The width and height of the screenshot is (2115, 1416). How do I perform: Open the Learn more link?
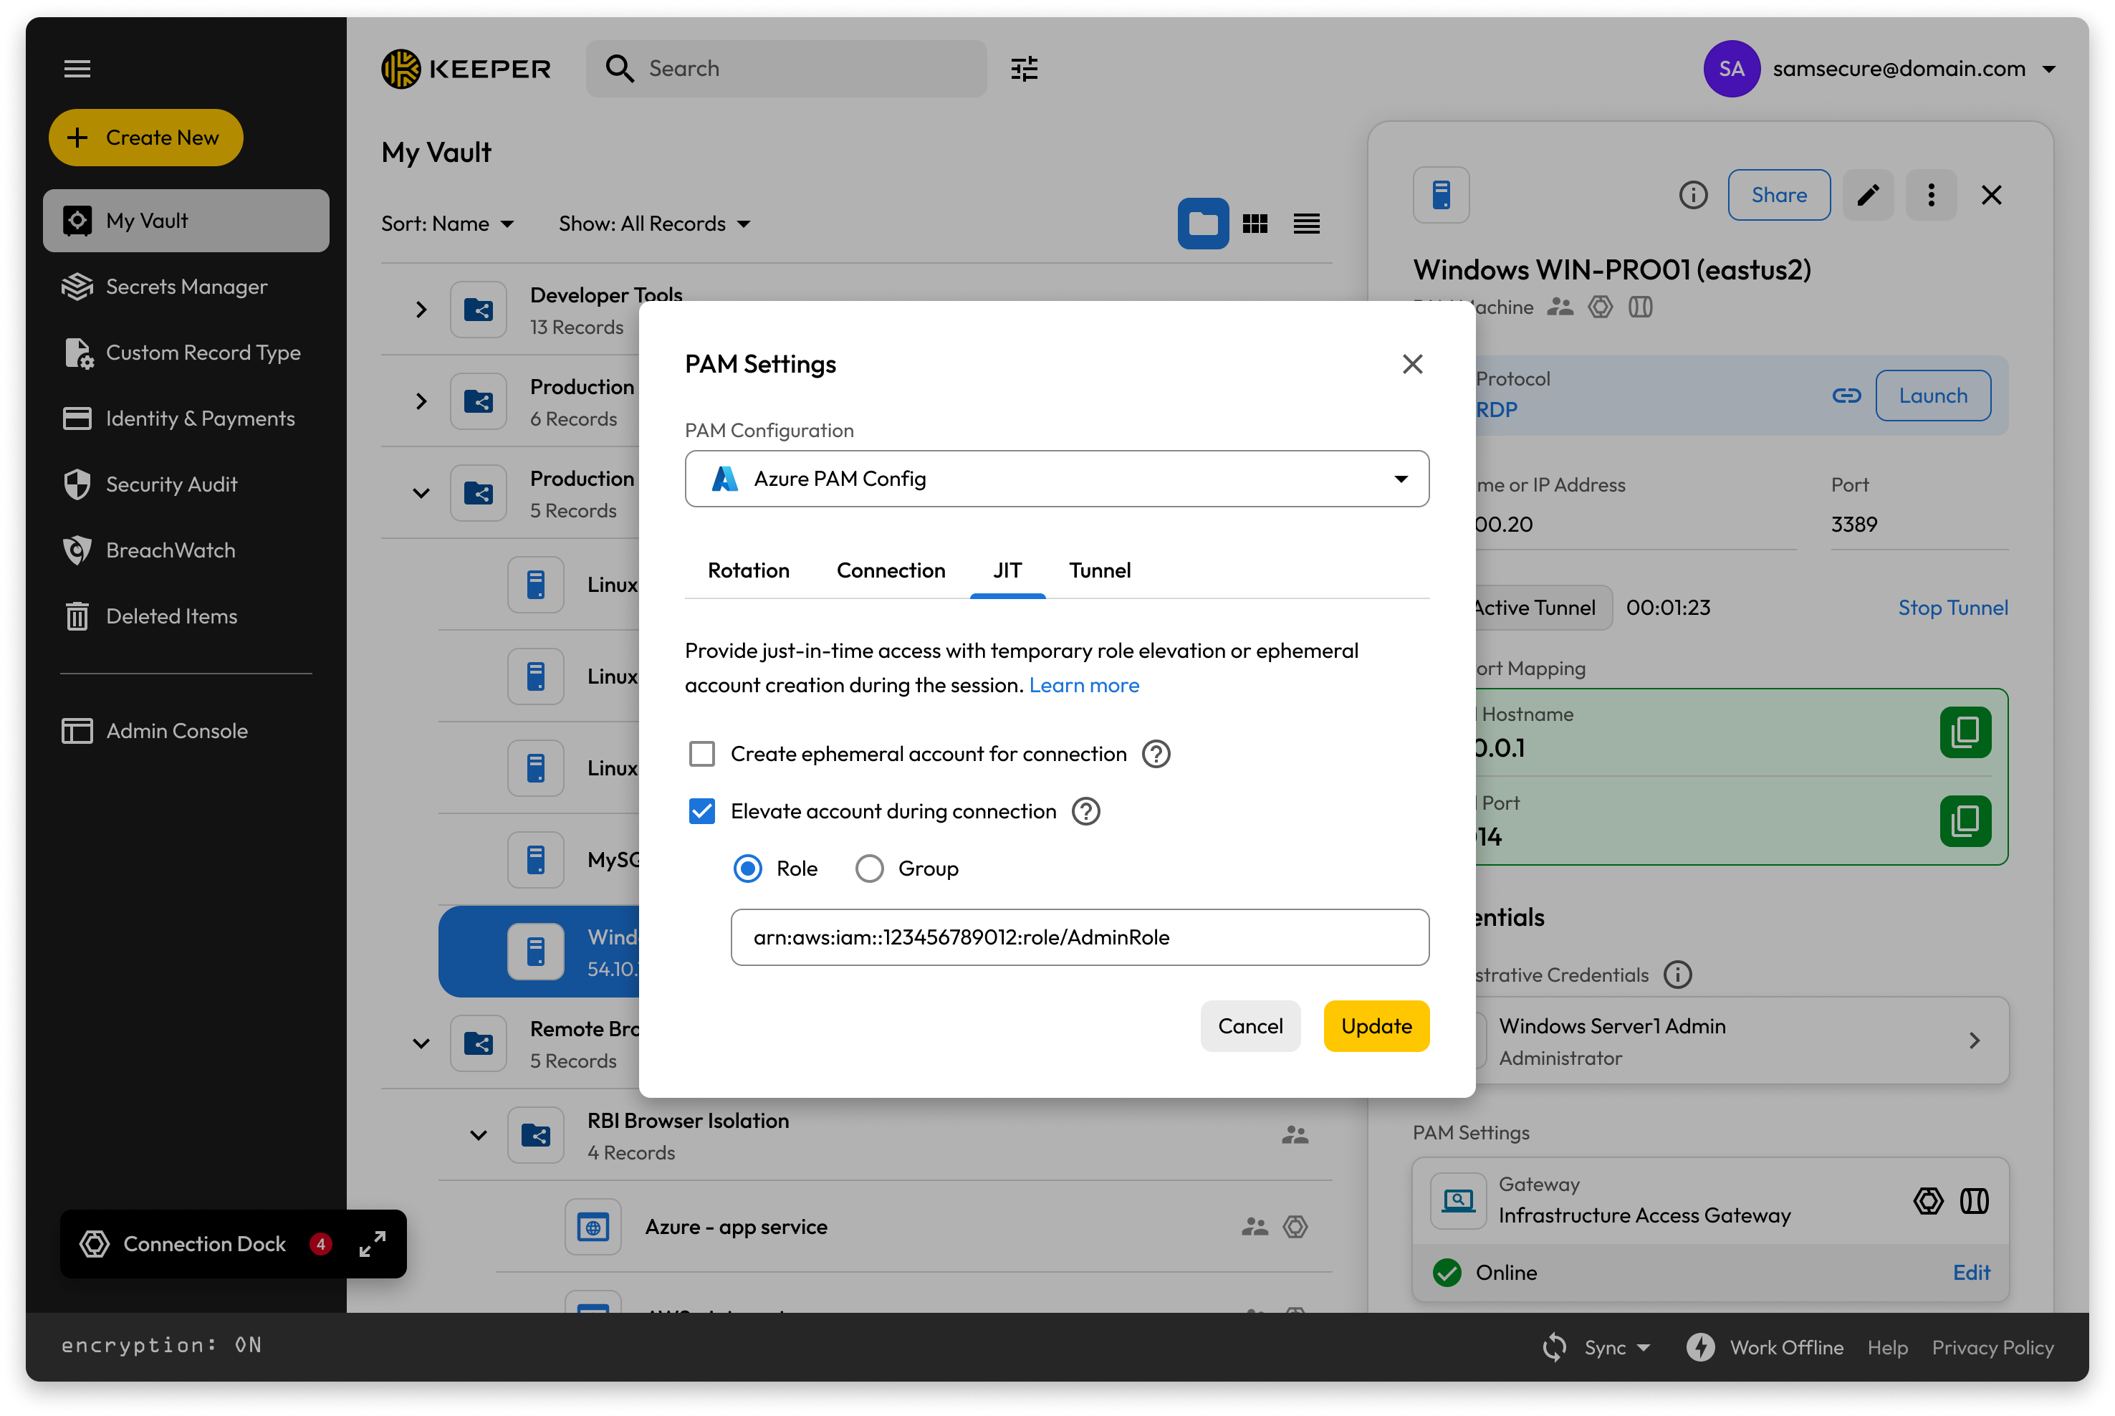1083,685
